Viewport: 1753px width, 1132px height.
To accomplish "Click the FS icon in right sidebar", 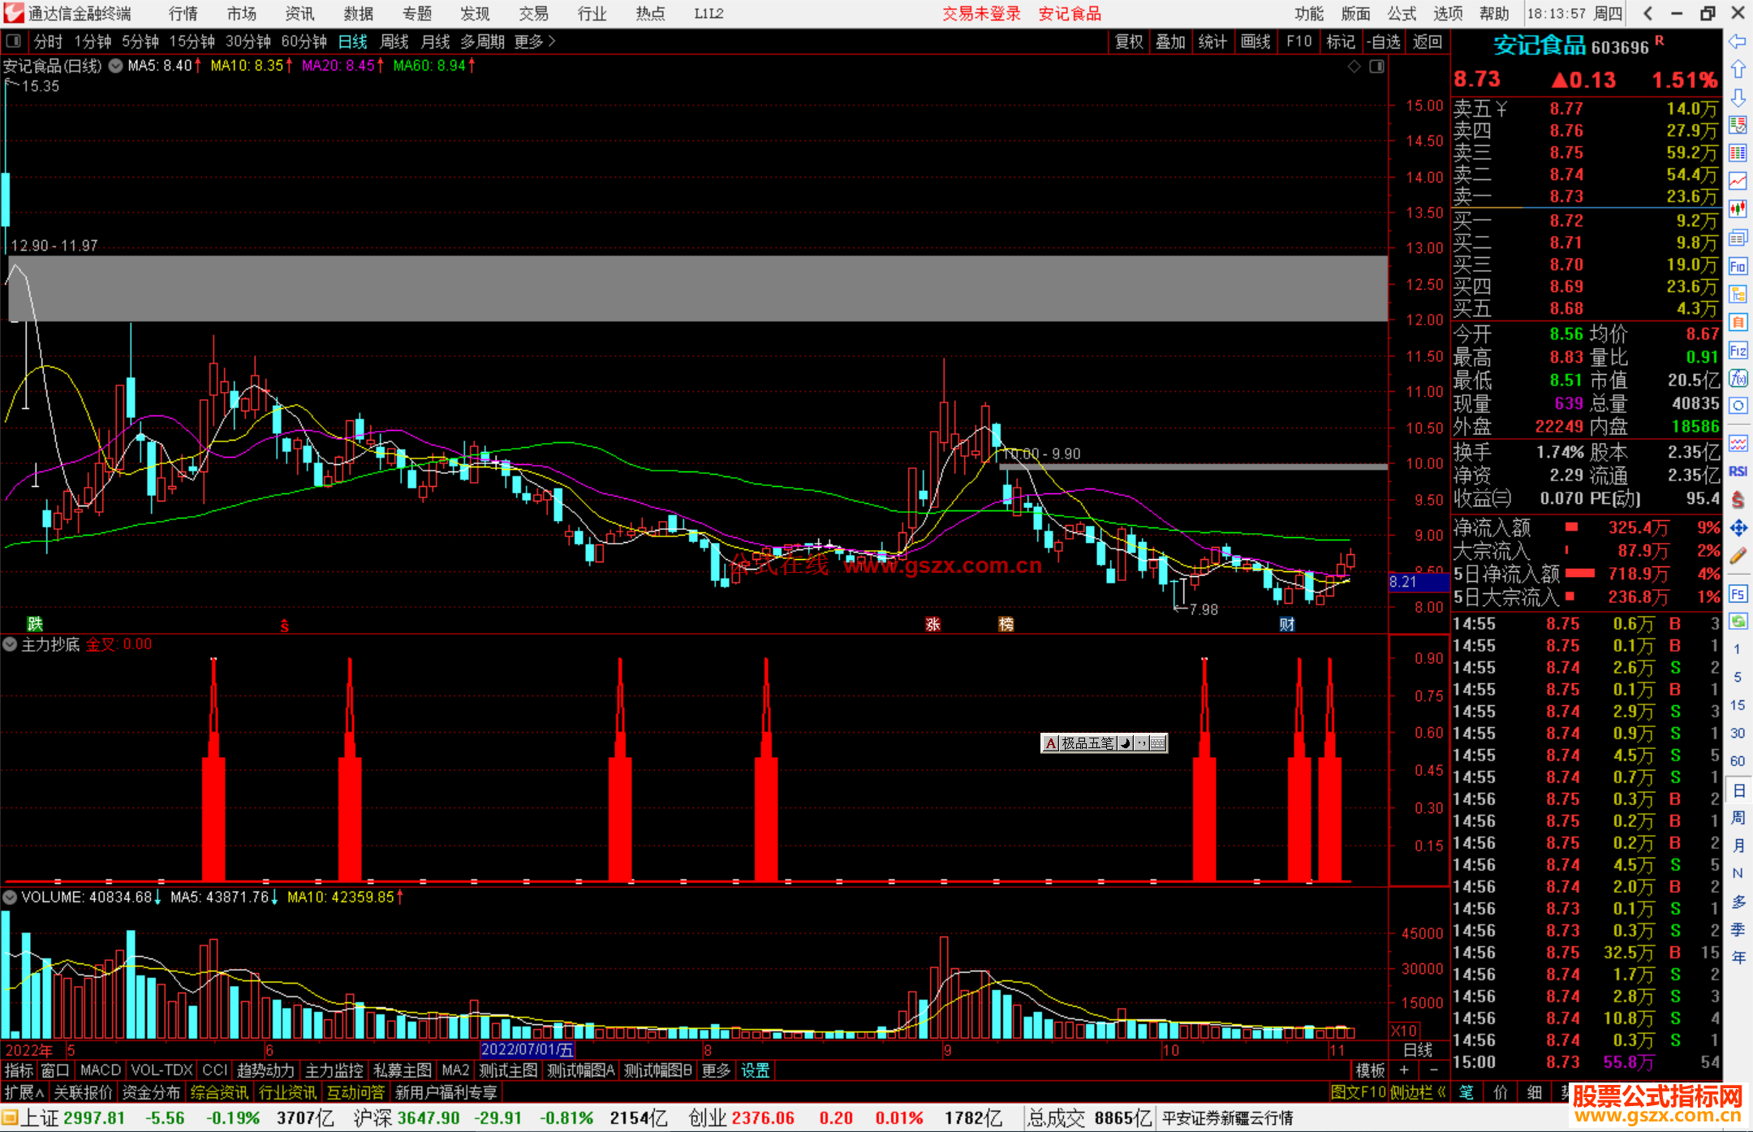I will click(1737, 594).
